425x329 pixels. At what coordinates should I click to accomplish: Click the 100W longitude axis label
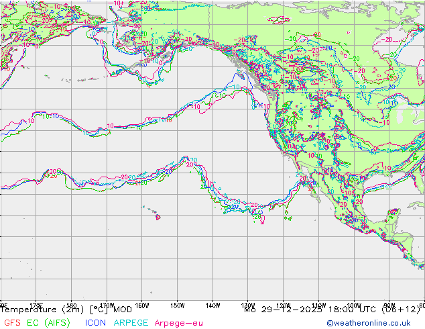coord(354,304)
